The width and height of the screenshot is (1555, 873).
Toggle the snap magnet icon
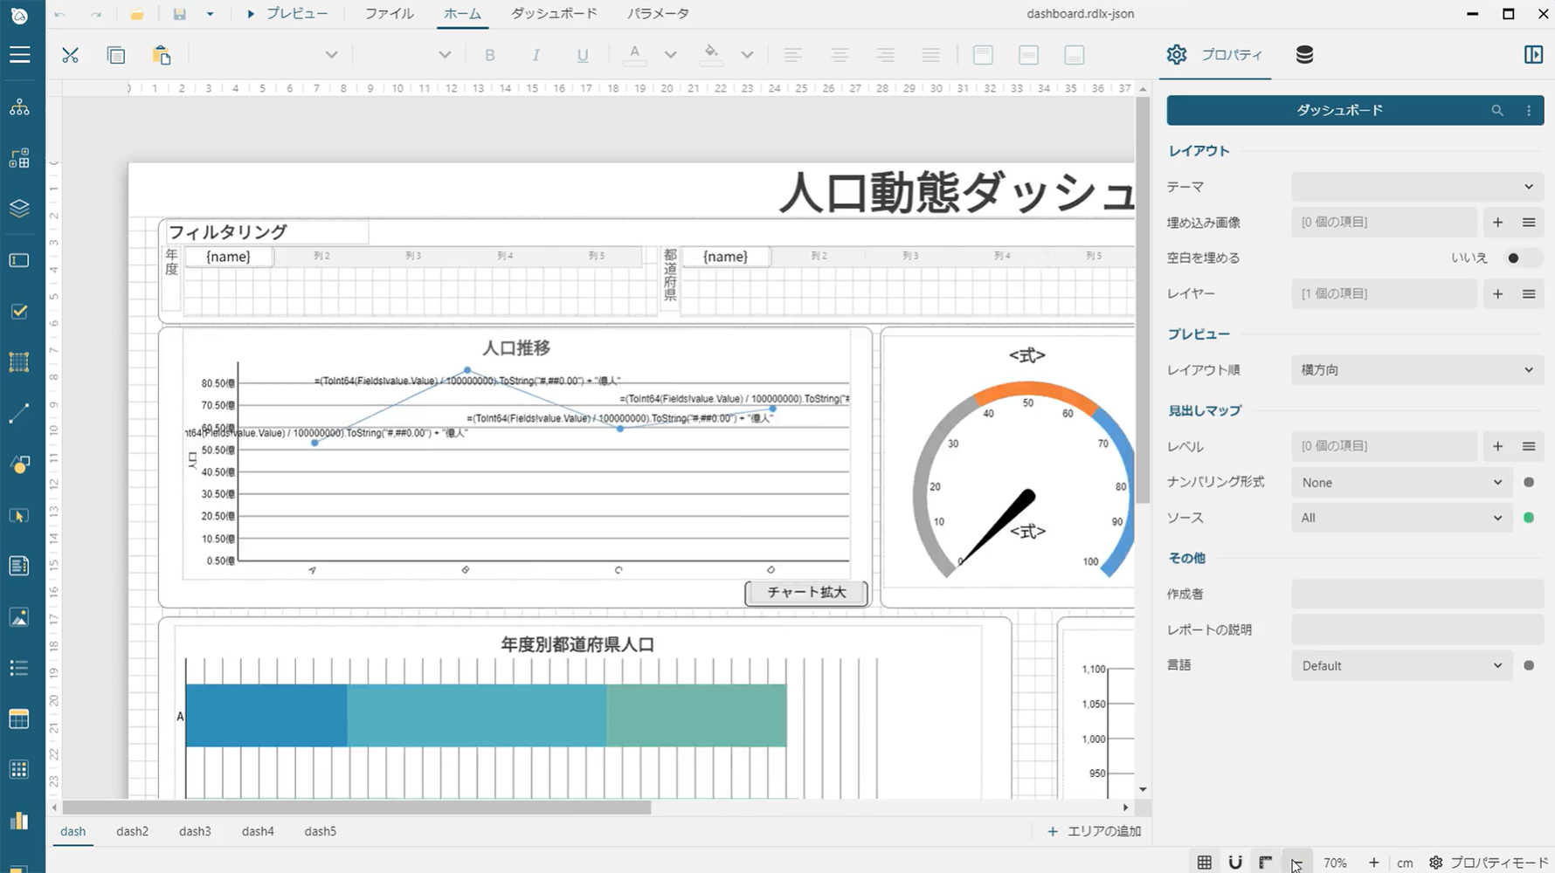(x=1234, y=863)
